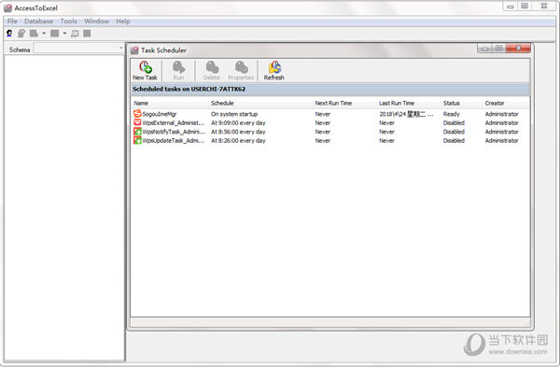This screenshot has width=560, height=367.
Task: Click the green WpsNotifyTask_Admini... task icon
Action: pyautogui.click(x=137, y=132)
